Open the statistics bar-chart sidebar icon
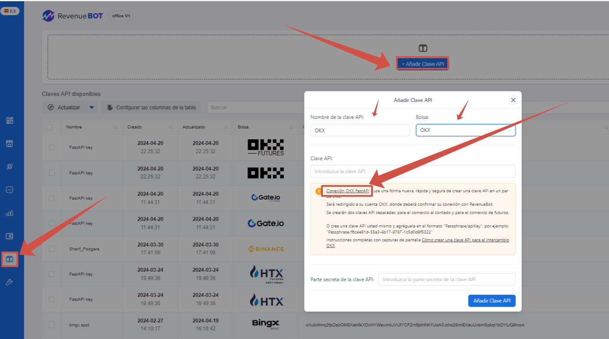This screenshot has height=339, width=609. coord(10,213)
